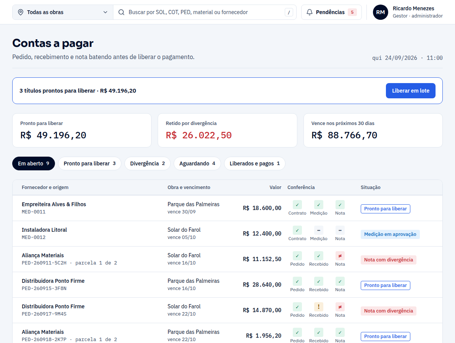The width and height of the screenshot is (455, 343).
Task: Open the Divergência tab
Action: [147, 163]
